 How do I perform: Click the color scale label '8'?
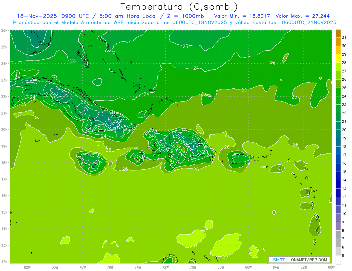tap(343, 231)
